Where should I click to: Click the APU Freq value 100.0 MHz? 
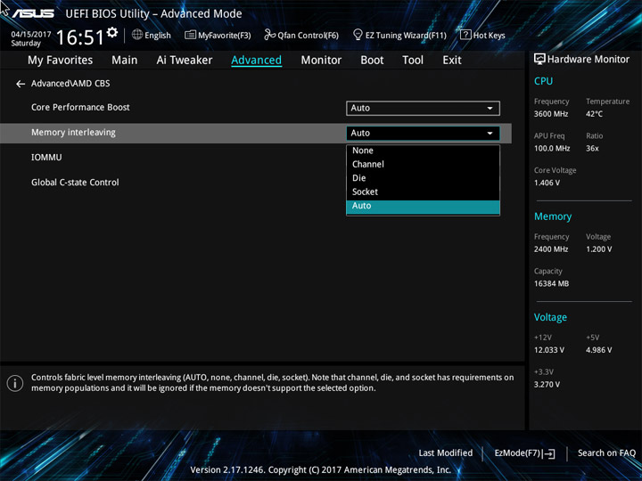click(552, 149)
